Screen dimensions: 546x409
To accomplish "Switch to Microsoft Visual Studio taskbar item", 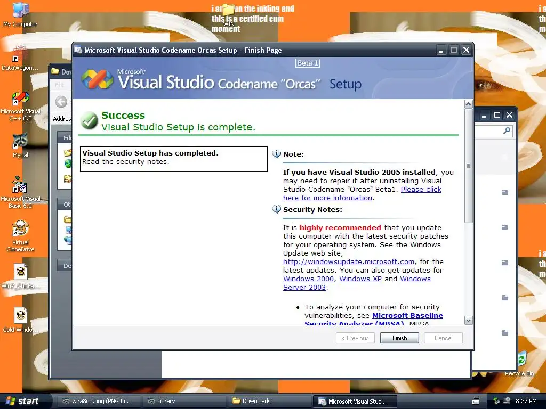I will 356,401.
